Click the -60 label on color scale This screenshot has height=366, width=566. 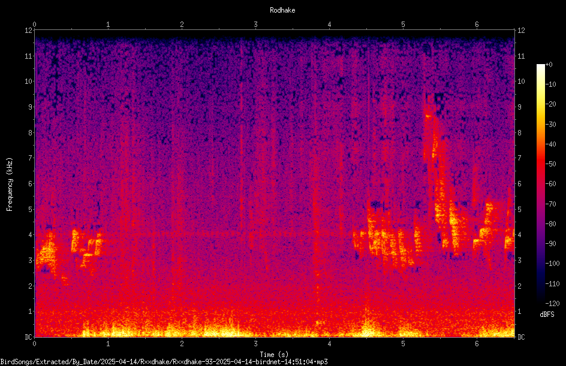click(551, 184)
